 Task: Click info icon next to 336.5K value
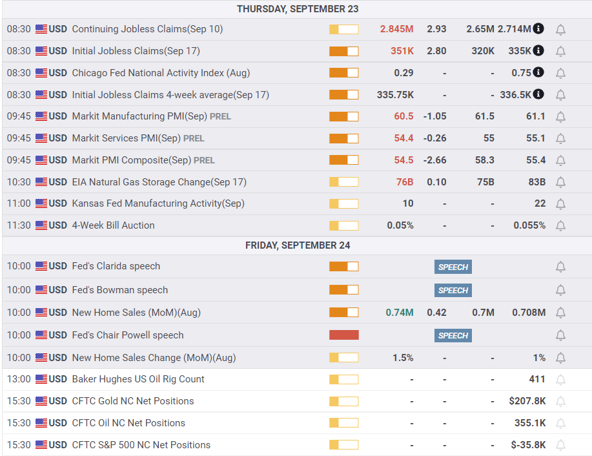coord(538,94)
